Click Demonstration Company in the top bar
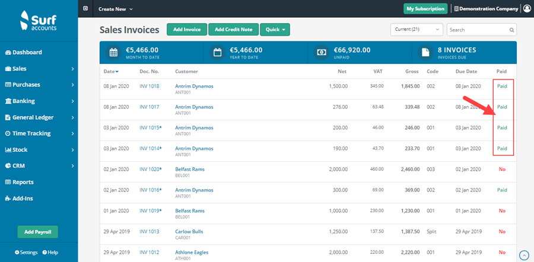Screen dimensions: 534x262 click(486, 9)
